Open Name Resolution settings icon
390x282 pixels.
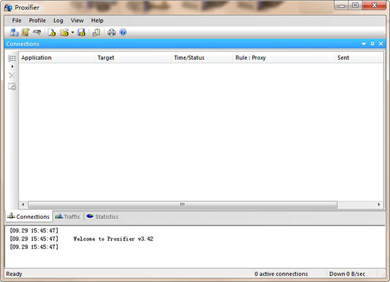(x=37, y=32)
